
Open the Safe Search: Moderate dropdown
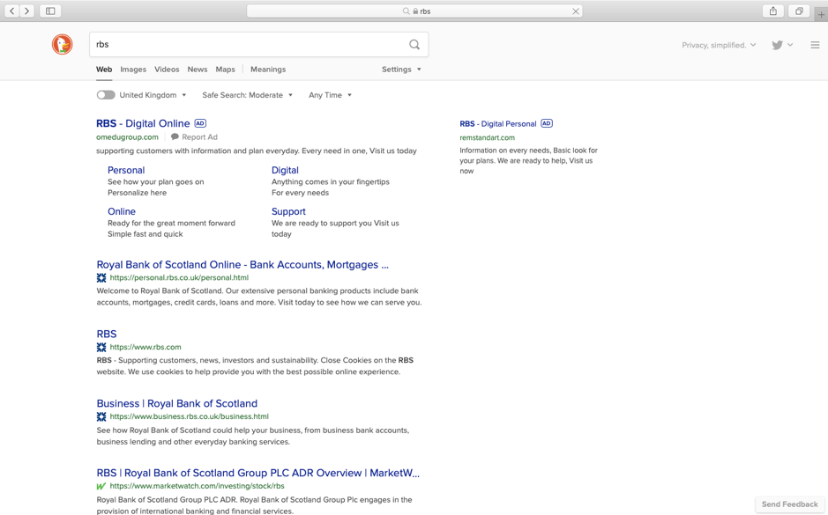(247, 95)
